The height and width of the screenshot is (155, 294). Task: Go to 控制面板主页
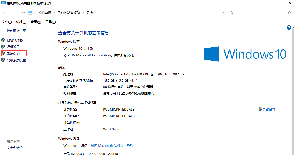(x=16, y=31)
